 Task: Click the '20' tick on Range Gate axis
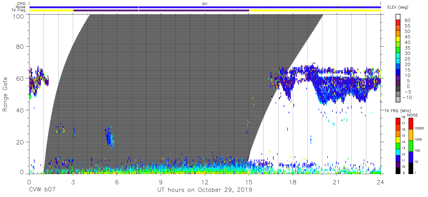[20, 142]
